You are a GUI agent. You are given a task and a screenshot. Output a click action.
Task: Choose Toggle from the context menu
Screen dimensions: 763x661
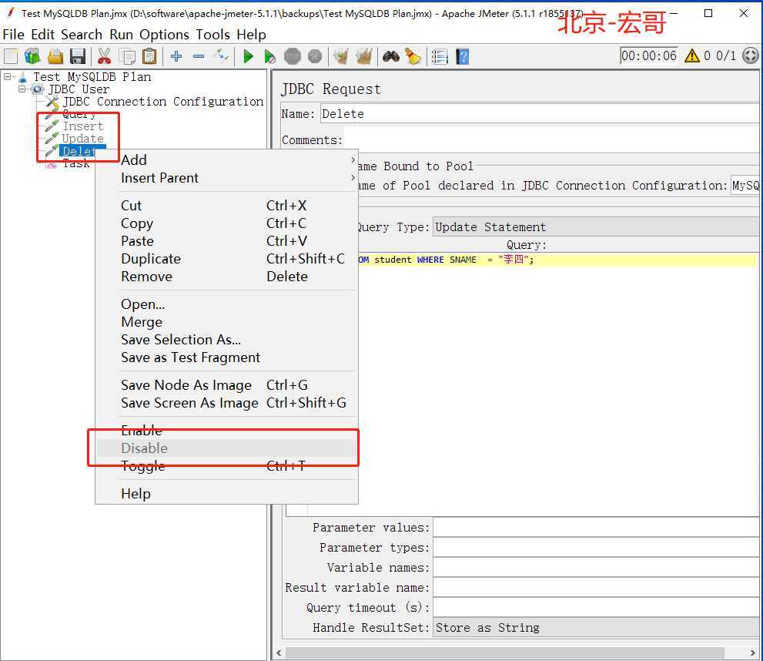click(227, 466)
